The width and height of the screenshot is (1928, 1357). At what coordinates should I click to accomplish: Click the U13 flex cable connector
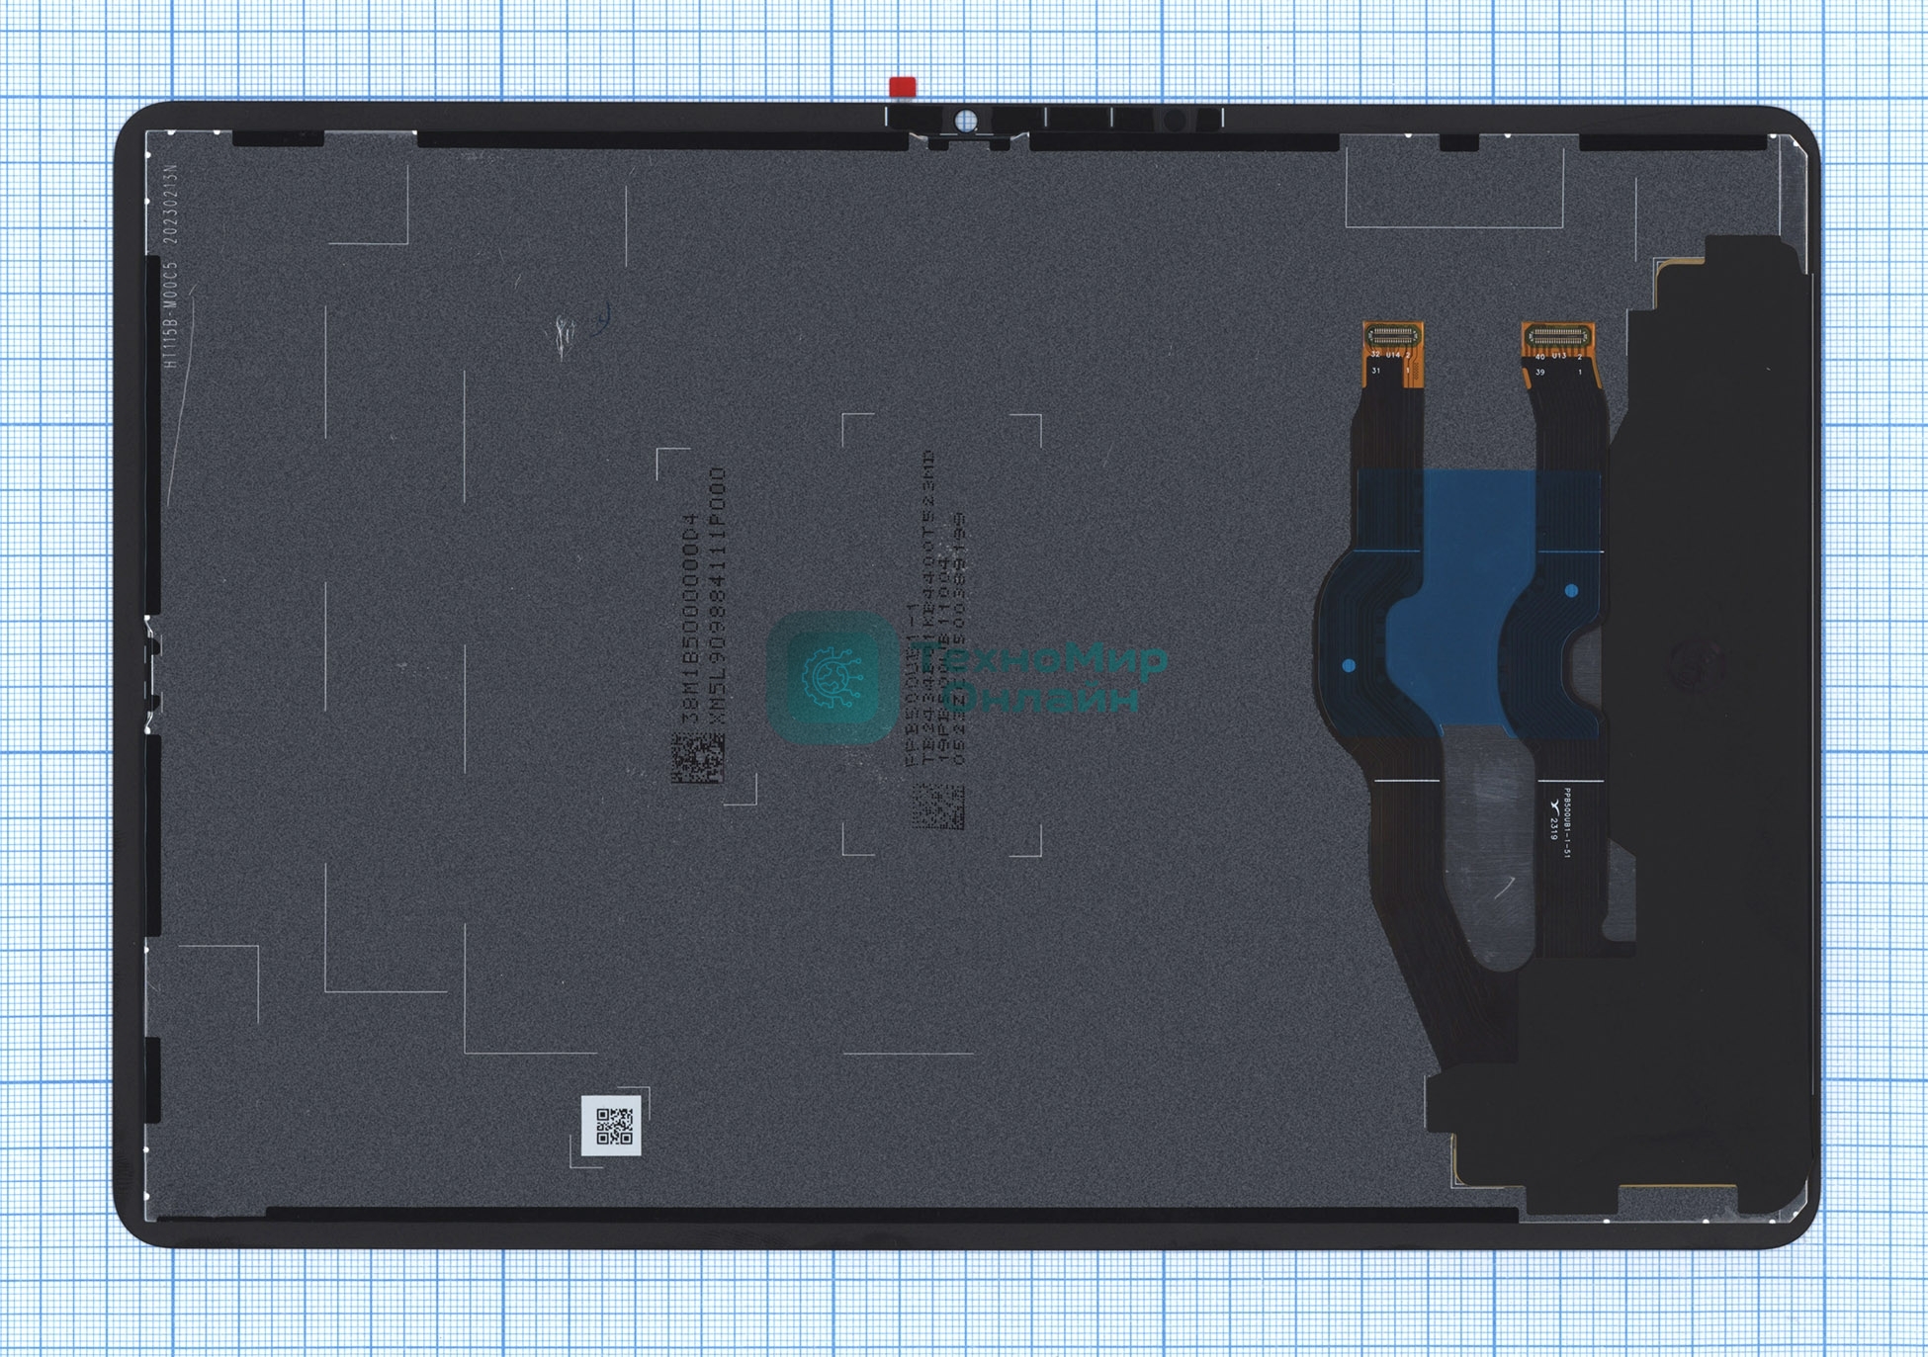click(1557, 336)
